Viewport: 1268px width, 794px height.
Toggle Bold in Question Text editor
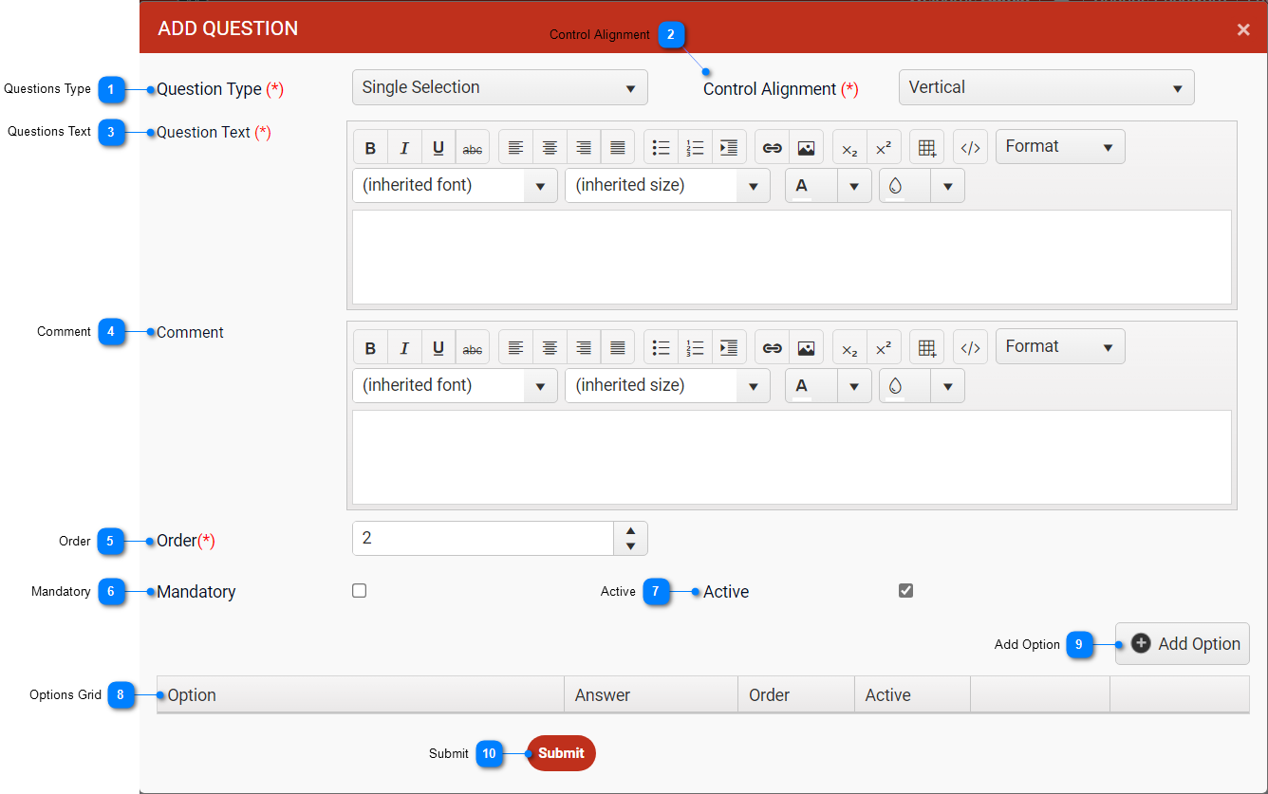371,147
